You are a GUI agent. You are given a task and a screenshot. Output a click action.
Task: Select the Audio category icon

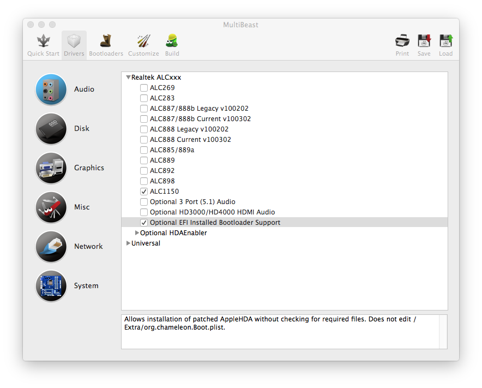[x=51, y=89]
